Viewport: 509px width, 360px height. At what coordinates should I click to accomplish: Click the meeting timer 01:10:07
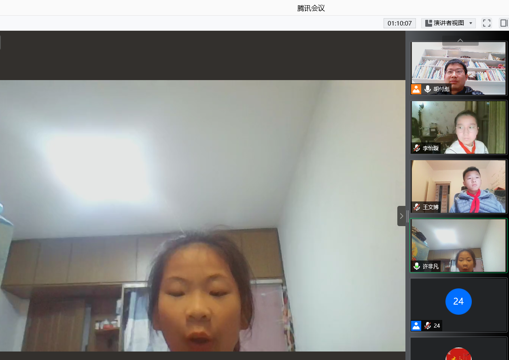point(400,23)
